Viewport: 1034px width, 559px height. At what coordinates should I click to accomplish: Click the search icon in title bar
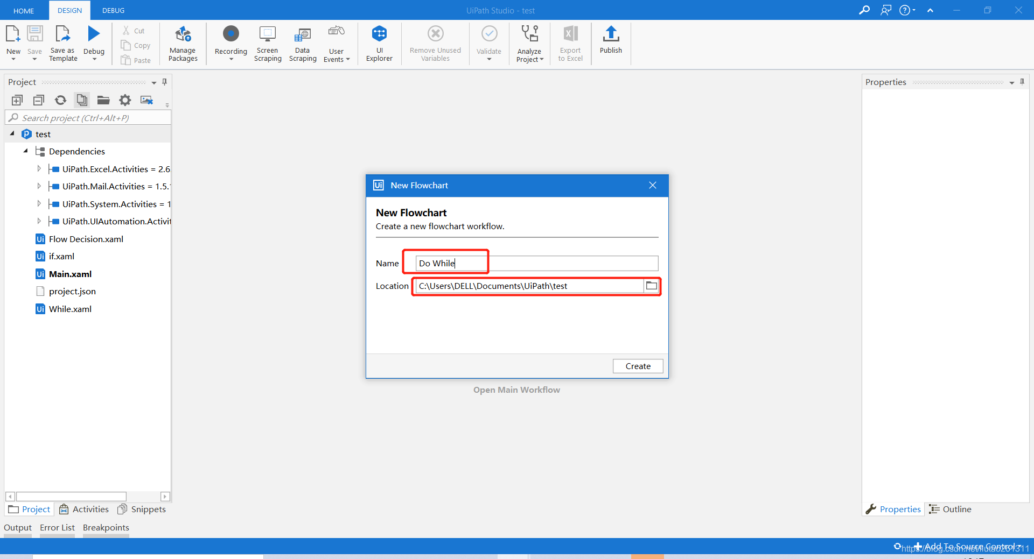click(864, 10)
